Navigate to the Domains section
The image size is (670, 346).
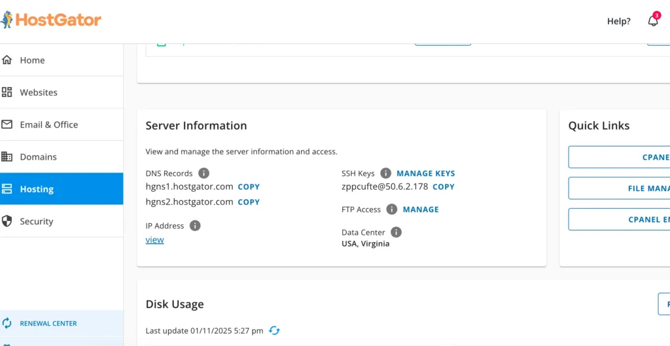[x=38, y=157]
